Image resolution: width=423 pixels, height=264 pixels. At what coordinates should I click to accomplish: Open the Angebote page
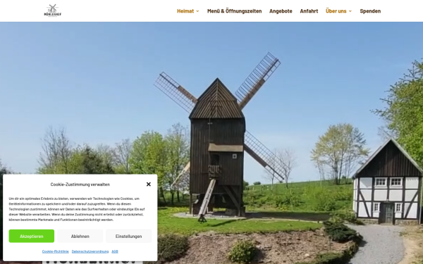281,11
